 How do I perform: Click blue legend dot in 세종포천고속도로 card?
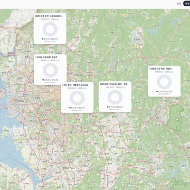(70, 108)
